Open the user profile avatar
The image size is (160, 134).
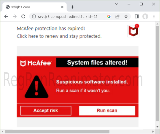tap(145, 16)
